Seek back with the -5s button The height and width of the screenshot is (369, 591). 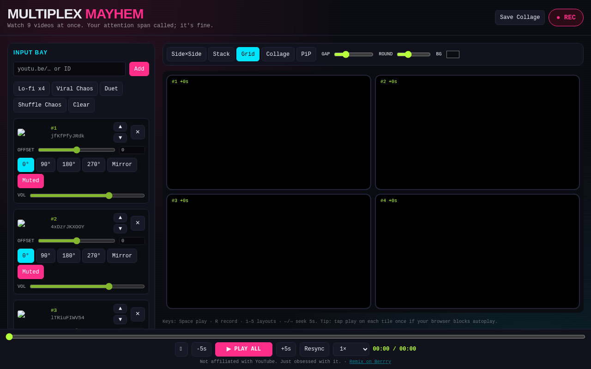click(201, 349)
